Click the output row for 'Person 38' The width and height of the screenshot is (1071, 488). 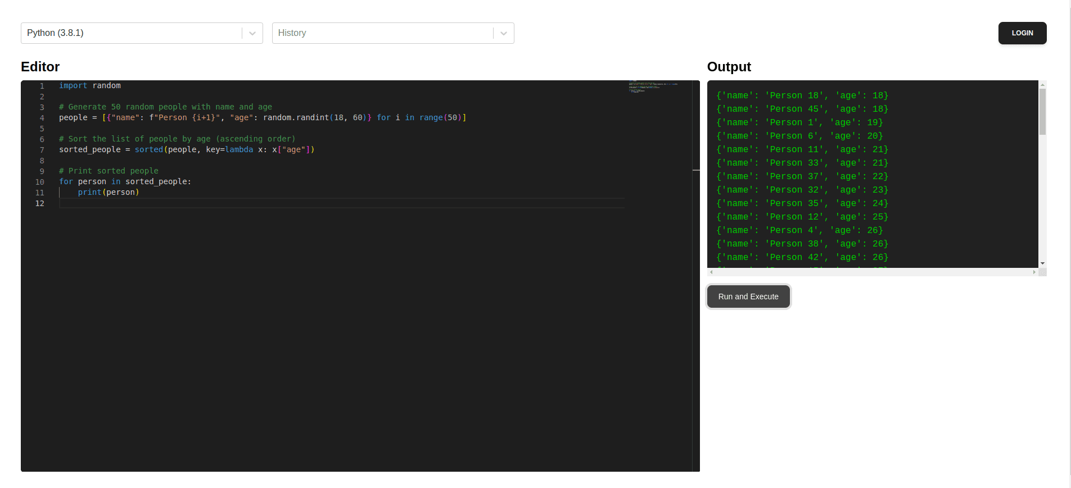pos(802,244)
